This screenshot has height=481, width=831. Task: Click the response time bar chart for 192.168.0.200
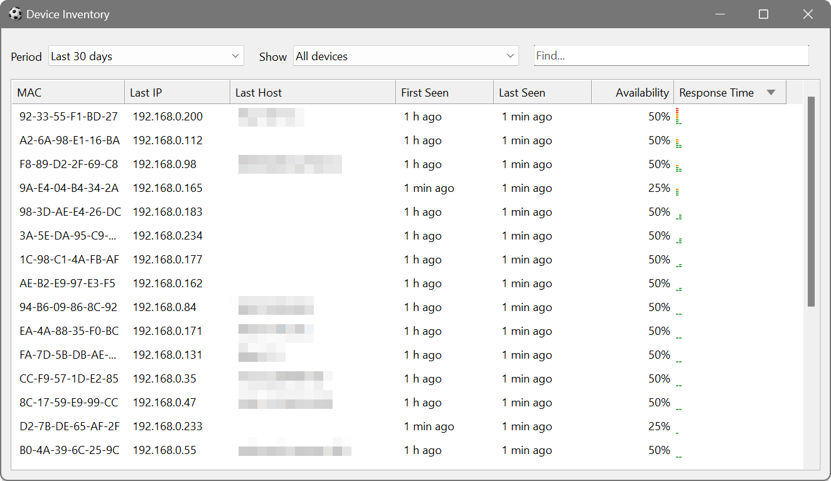click(678, 116)
